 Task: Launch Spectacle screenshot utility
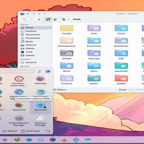point(40,107)
